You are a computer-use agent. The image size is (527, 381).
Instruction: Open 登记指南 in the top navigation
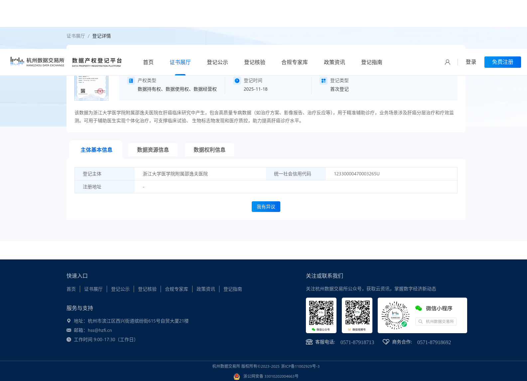(372, 62)
